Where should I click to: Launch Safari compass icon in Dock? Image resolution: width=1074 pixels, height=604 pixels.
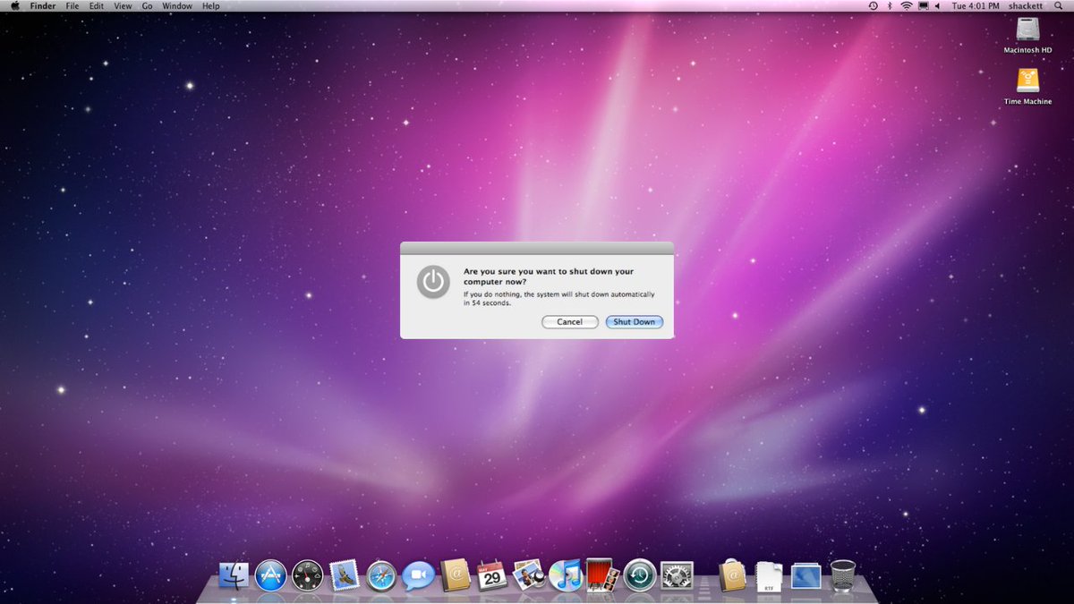(x=381, y=575)
